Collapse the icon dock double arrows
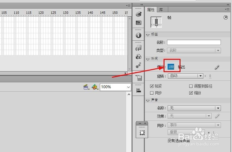 142,5
